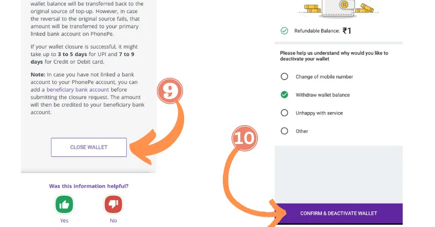Select the Other reason radio button
Image resolution: width=435 pixels, height=227 pixels.
point(284,131)
